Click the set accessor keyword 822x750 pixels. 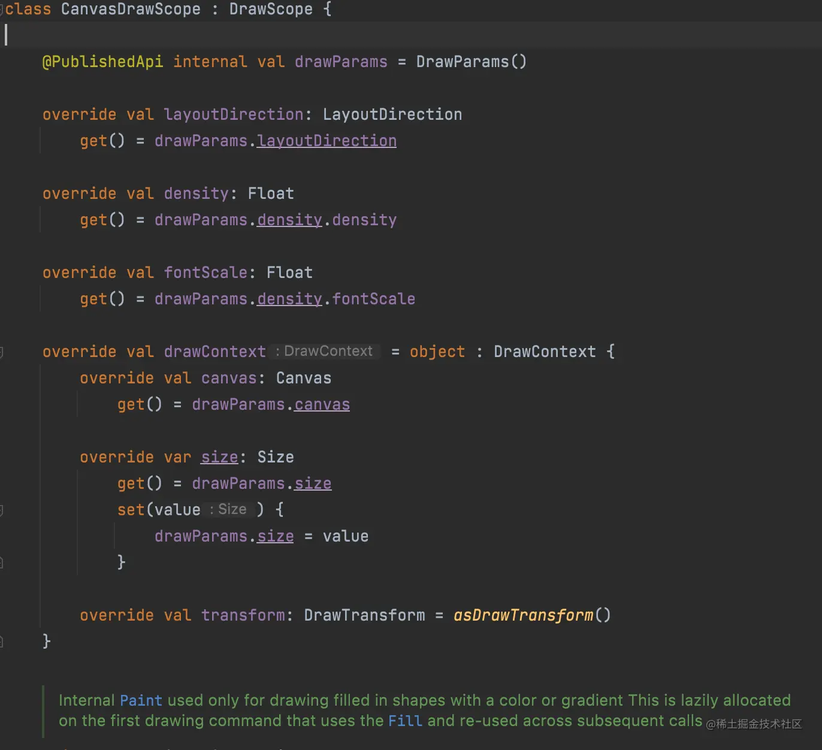131,510
